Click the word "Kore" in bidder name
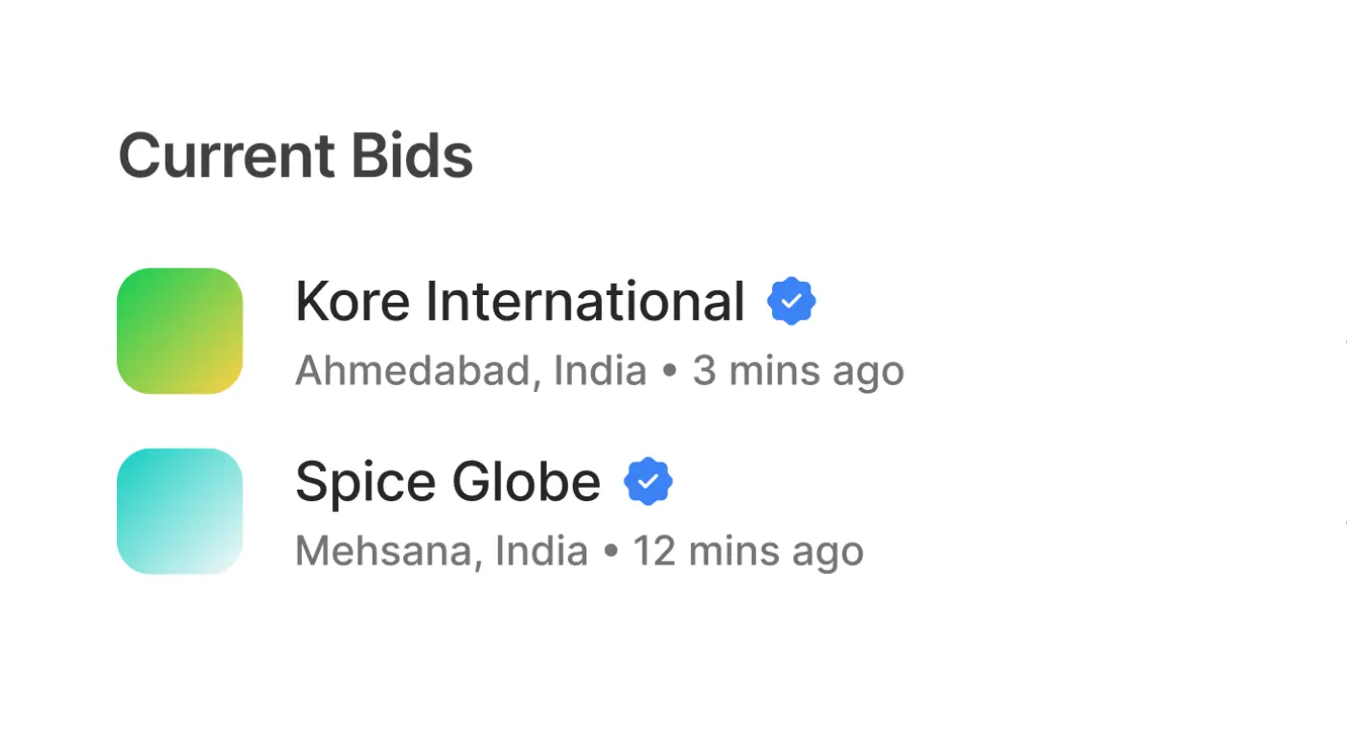Viewport: 1347px width, 733px height. (x=353, y=301)
